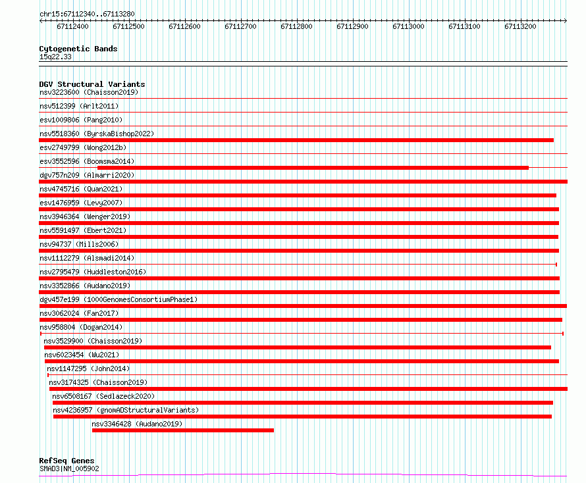586x483 pixels.
Task: Click ruler position 67112500
Action: point(128,26)
